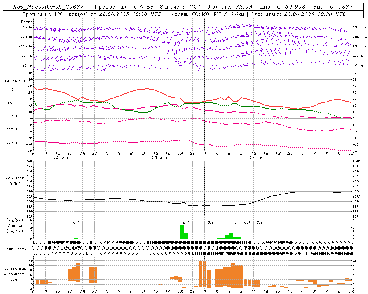This screenshot has width=368, height=294.
Task: Click the Давление pressure label
Action: [14, 177]
